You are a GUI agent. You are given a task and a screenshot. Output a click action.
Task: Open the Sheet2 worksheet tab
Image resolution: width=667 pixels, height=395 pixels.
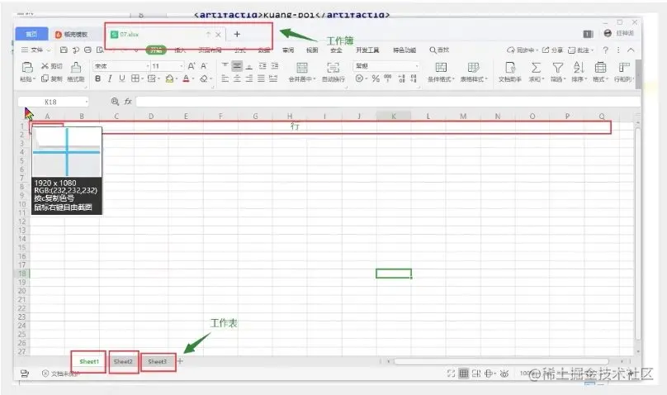tap(123, 361)
